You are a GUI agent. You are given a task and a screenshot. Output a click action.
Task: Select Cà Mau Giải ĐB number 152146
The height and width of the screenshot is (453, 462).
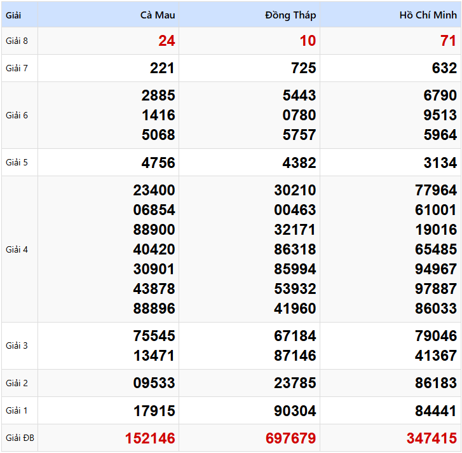[150, 438]
